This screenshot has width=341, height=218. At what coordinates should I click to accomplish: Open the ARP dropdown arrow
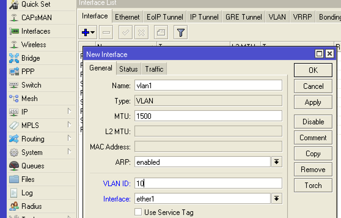pyautogui.click(x=277, y=162)
